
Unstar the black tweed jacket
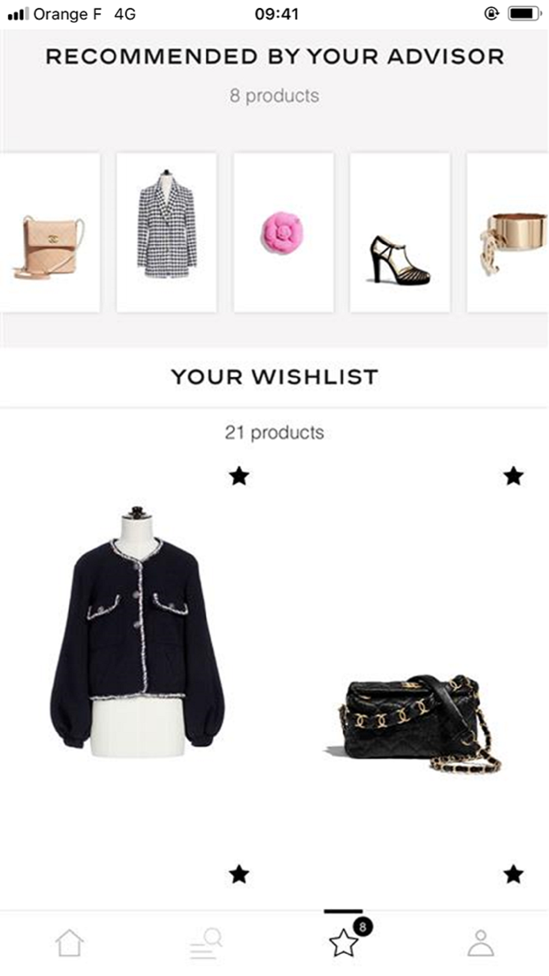point(239,476)
